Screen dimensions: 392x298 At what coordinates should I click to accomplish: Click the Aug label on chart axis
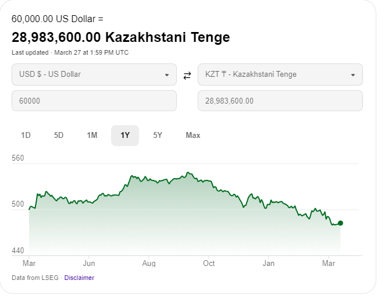click(149, 263)
